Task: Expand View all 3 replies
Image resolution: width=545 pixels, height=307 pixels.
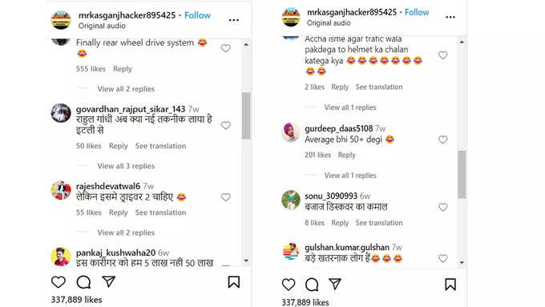Action: (126, 166)
